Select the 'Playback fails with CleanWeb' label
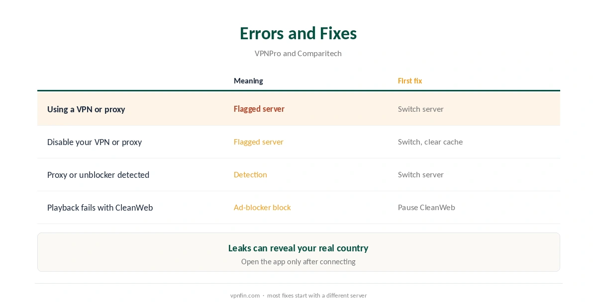This screenshot has width=597, height=305. click(x=100, y=208)
